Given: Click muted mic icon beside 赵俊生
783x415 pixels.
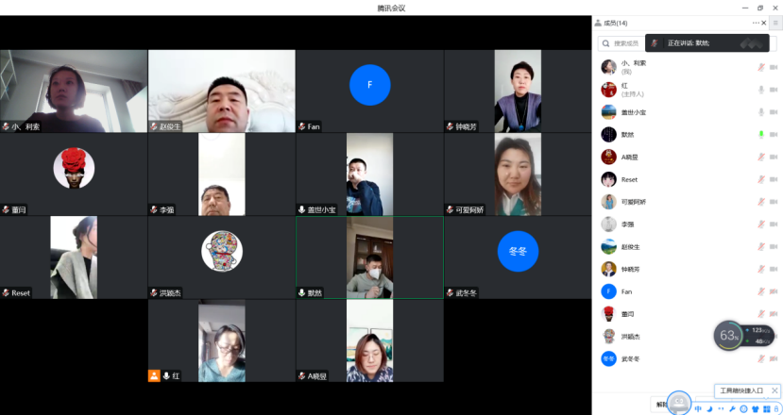Looking at the screenshot, I should tap(760, 246).
